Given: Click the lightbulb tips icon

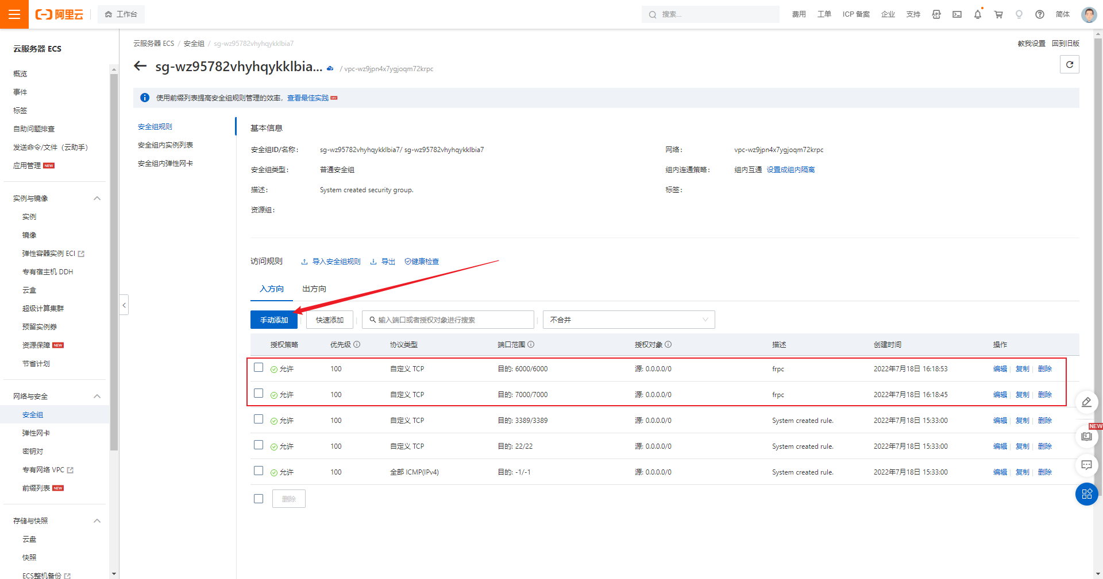Looking at the screenshot, I should pos(1019,14).
